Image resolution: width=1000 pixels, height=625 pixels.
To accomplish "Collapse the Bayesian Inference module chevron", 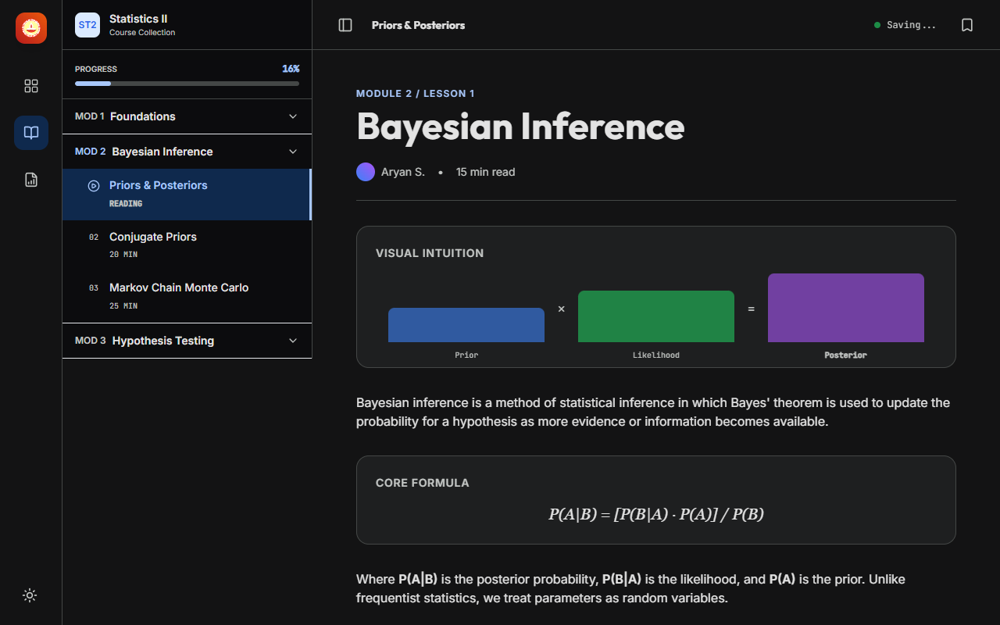I will pos(293,152).
